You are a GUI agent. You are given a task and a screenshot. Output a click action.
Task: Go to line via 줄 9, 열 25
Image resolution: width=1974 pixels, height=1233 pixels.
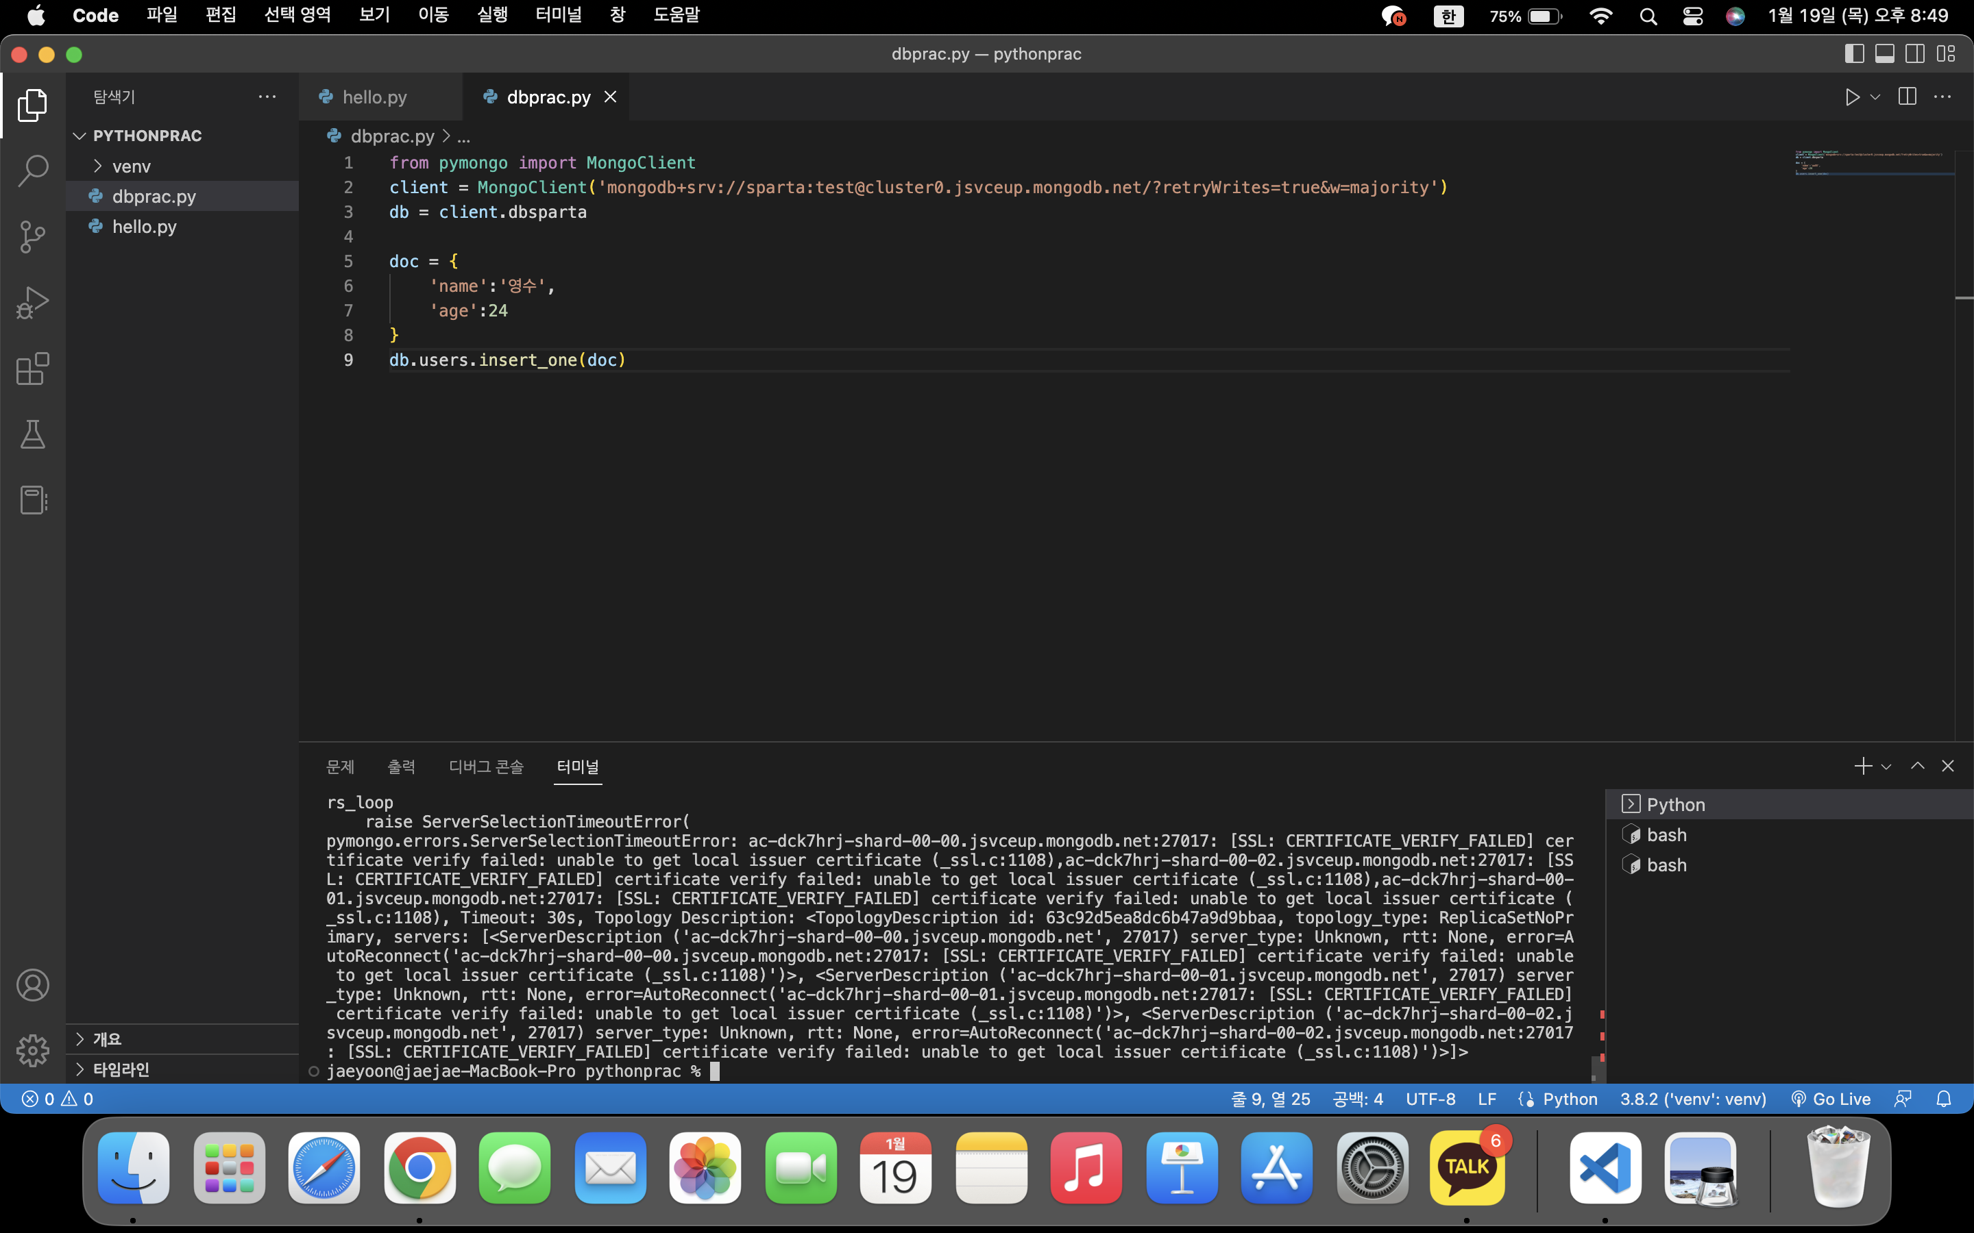pos(1271,1099)
